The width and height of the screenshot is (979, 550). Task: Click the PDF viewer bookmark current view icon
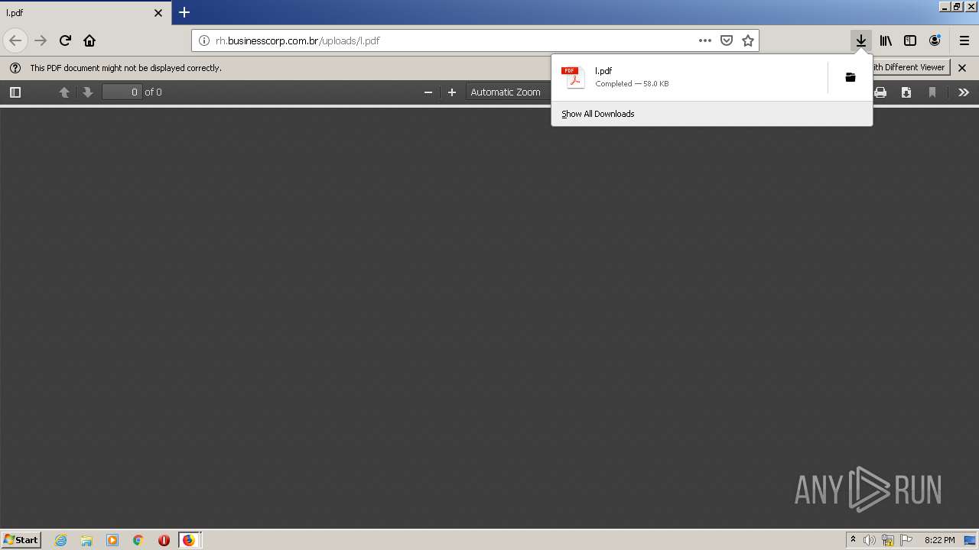932,92
